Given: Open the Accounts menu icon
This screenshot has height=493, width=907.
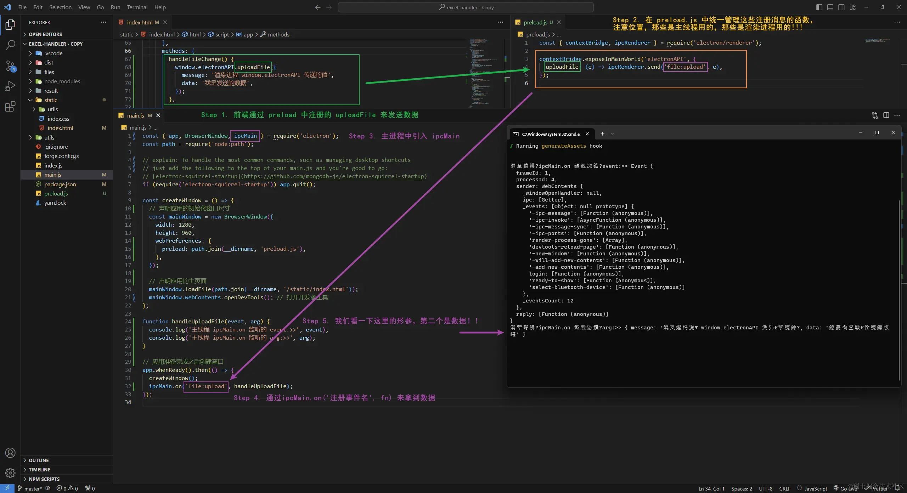Looking at the screenshot, I should click(10, 453).
